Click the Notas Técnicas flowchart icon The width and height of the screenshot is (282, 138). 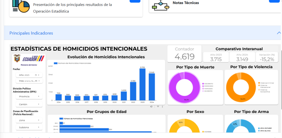[161, 5]
